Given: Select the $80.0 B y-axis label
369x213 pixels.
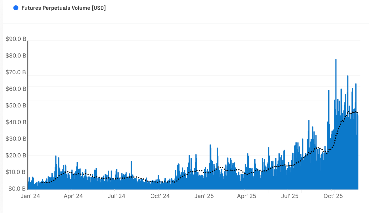Looking at the screenshot, I should point(16,56).
